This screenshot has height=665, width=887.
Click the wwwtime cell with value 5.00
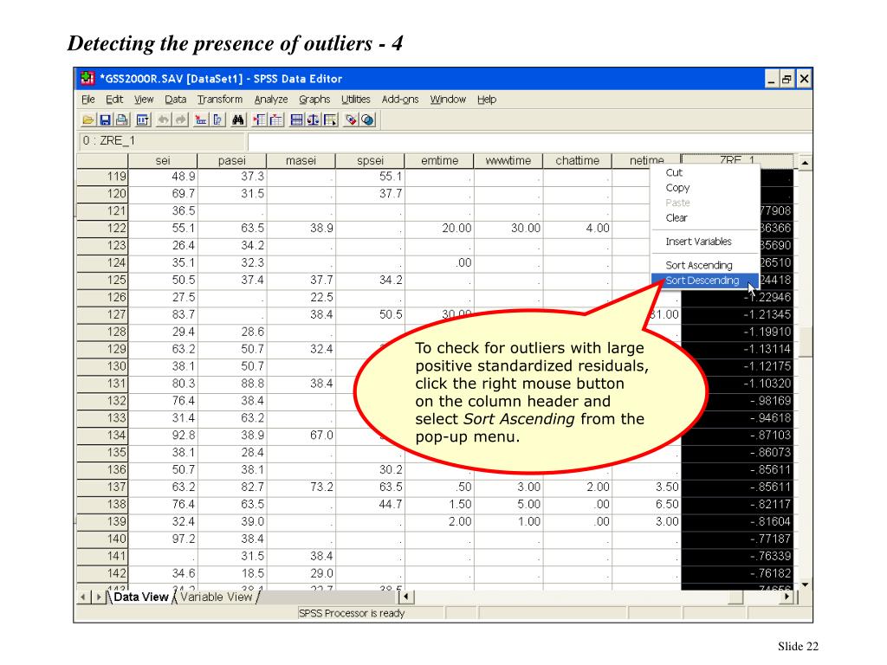508,505
